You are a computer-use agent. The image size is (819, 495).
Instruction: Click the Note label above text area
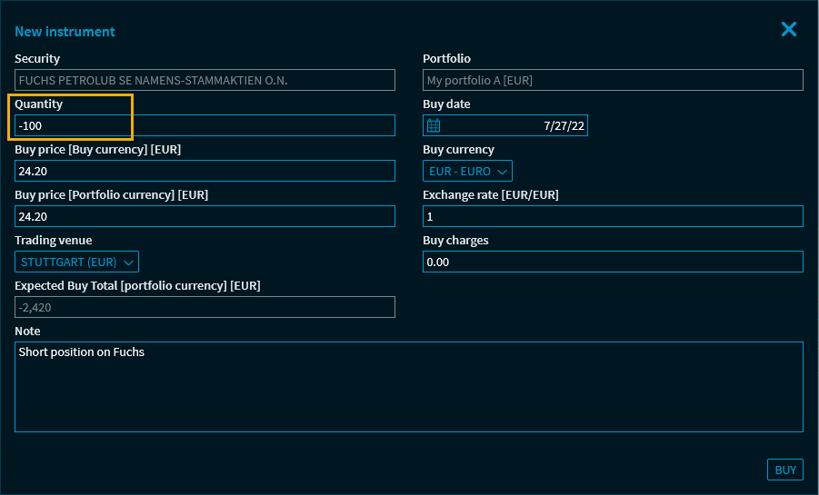coord(27,332)
